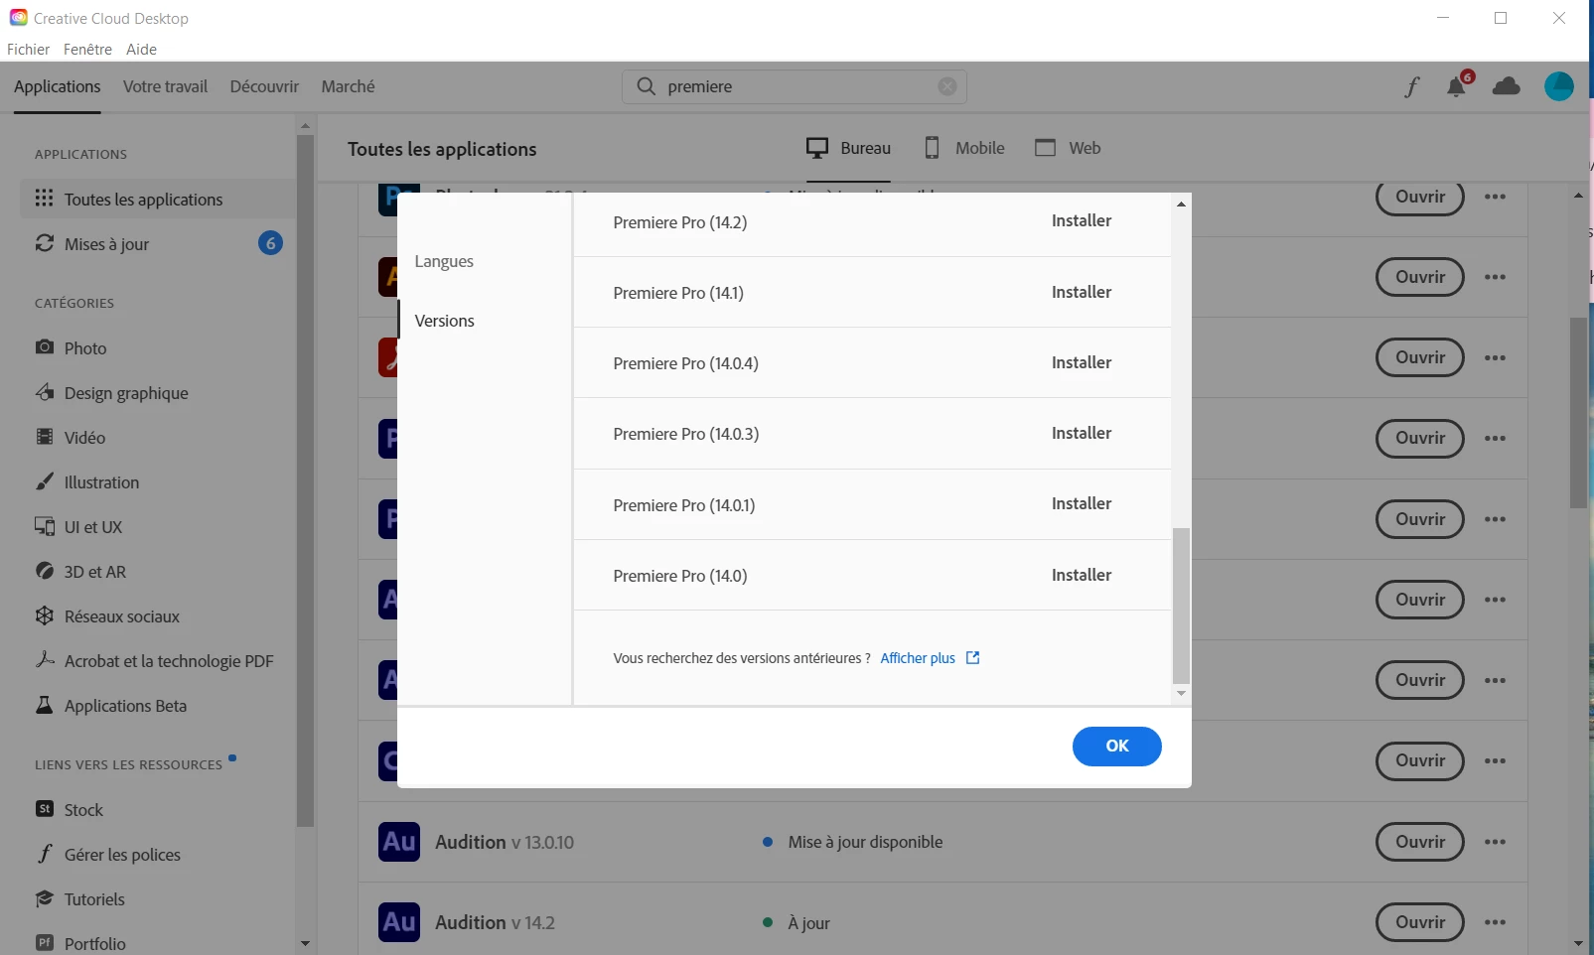Select the Mobile platform tab
The image size is (1594, 955).
[964, 148]
